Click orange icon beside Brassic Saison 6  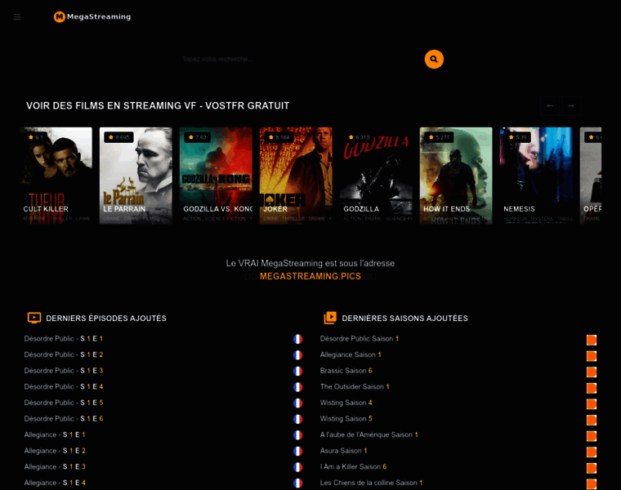[x=592, y=372]
